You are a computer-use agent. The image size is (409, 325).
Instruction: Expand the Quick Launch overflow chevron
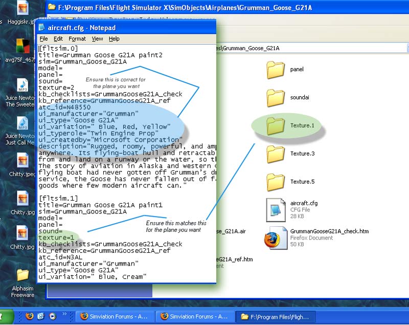[64, 313]
